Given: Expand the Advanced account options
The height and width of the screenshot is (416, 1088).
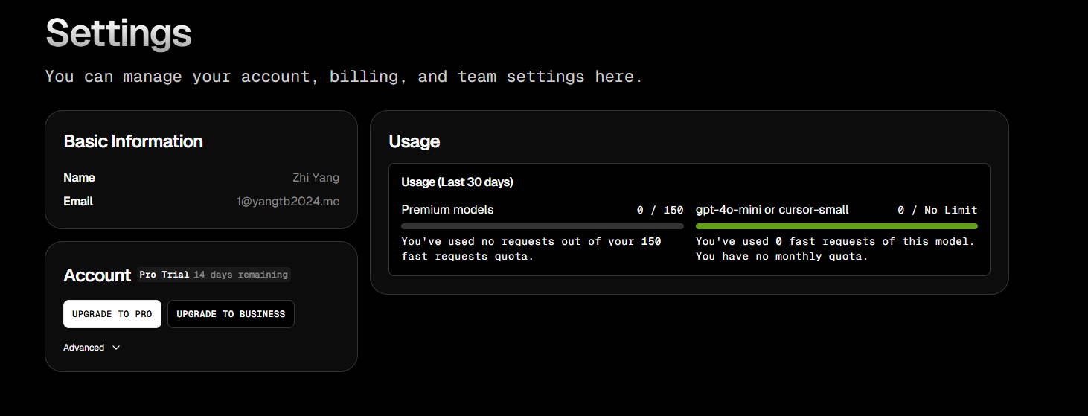Looking at the screenshot, I should click(x=92, y=348).
